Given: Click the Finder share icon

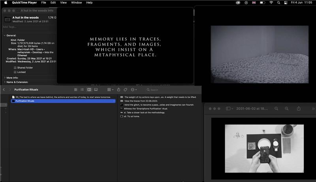Looking at the screenshot, I should click(118, 90).
